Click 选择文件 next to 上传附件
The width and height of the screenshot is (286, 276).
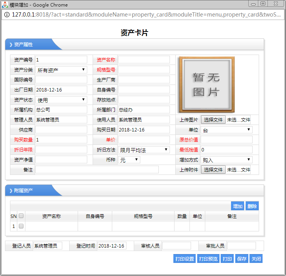[213, 170]
